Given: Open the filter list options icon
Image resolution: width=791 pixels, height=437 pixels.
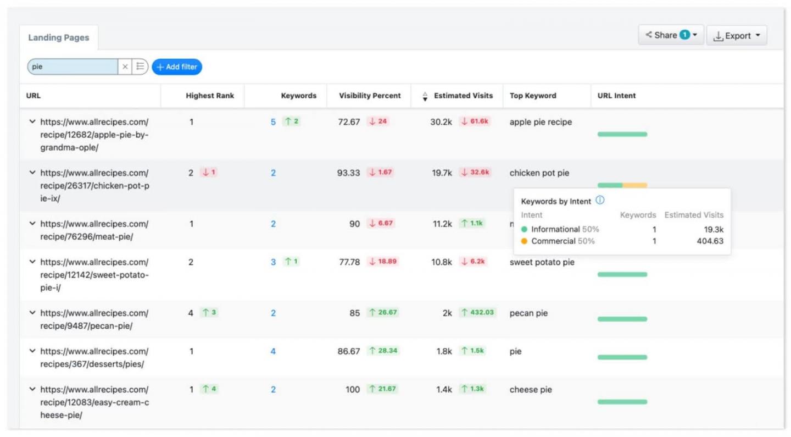Looking at the screenshot, I should pyautogui.click(x=141, y=67).
